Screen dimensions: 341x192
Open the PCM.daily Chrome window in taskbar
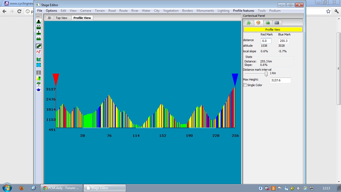coord(62,188)
